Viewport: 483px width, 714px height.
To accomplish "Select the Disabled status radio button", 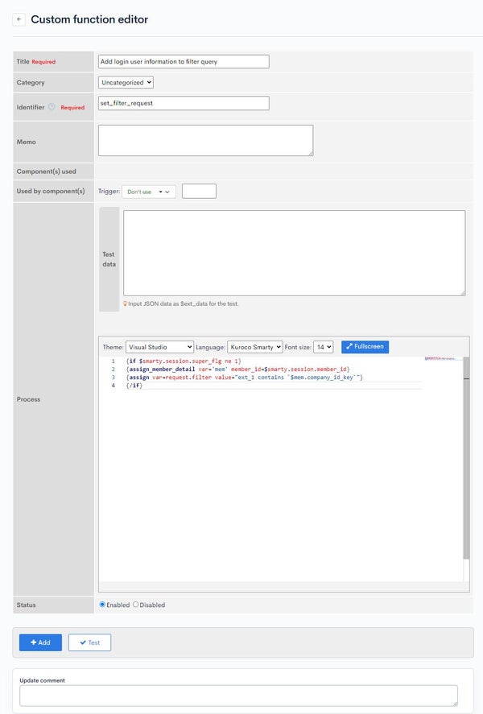I will pyautogui.click(x=136, y=605).
